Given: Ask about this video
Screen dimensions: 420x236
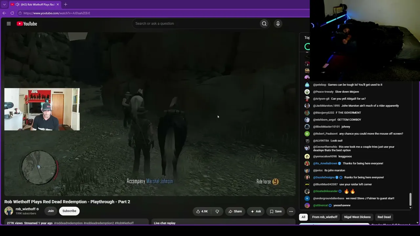Looking at the screenshot, I should click(256, 211).
